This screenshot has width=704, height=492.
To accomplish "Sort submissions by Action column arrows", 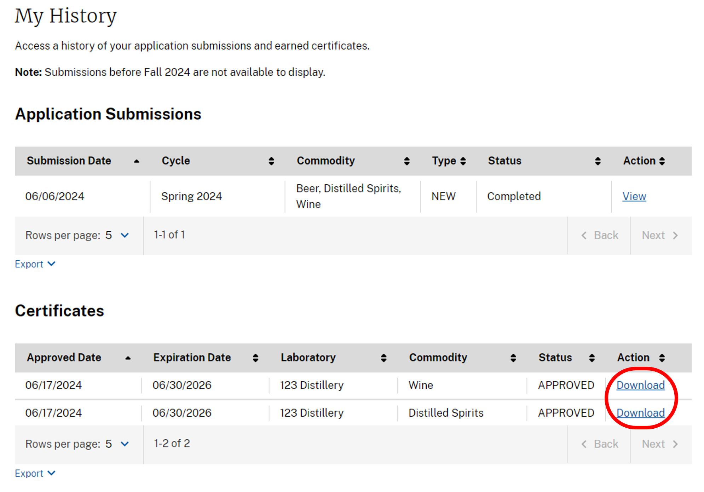I will [662, 161].
